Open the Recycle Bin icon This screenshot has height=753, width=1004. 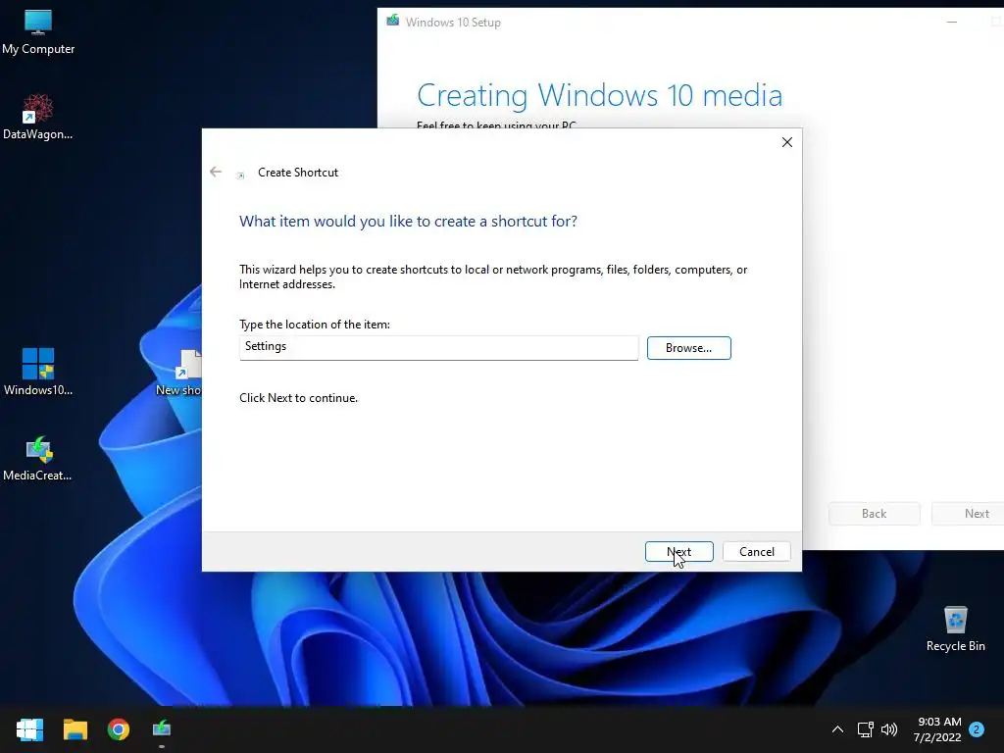coord(955,628)
